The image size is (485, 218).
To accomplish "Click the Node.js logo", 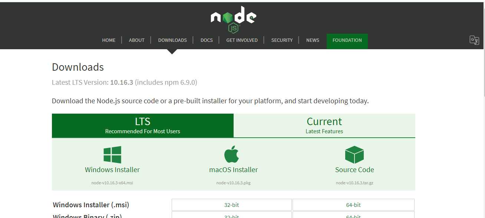I will (x=233, y=20).
